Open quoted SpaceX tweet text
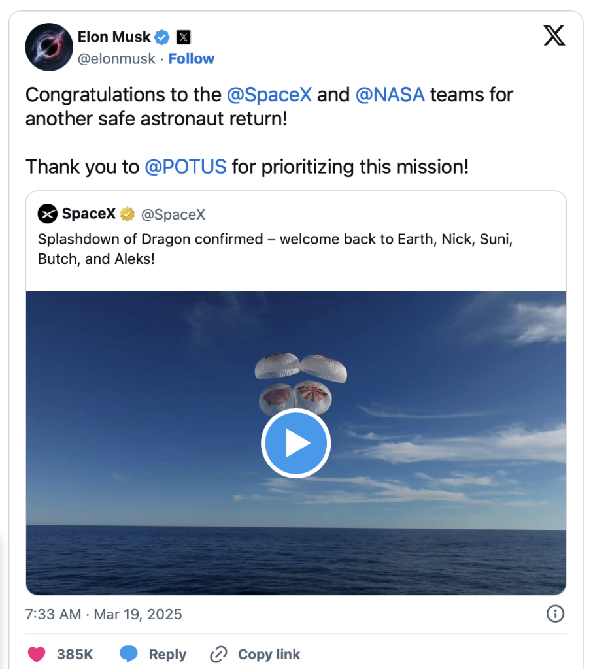Image resolution: width=591 pixels, height=669 pixels. tap(275, 248)
